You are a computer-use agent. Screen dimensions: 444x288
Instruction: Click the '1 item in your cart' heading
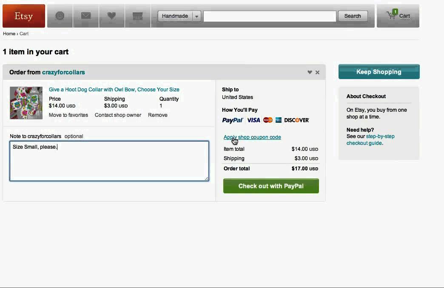36,52
